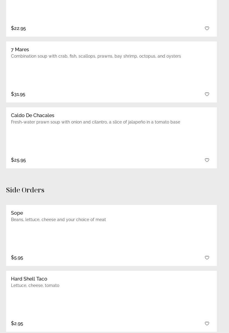229x333 pixels.
Task: Click the heart icon for Caldo De Chacales
Action: coord(207,160)
